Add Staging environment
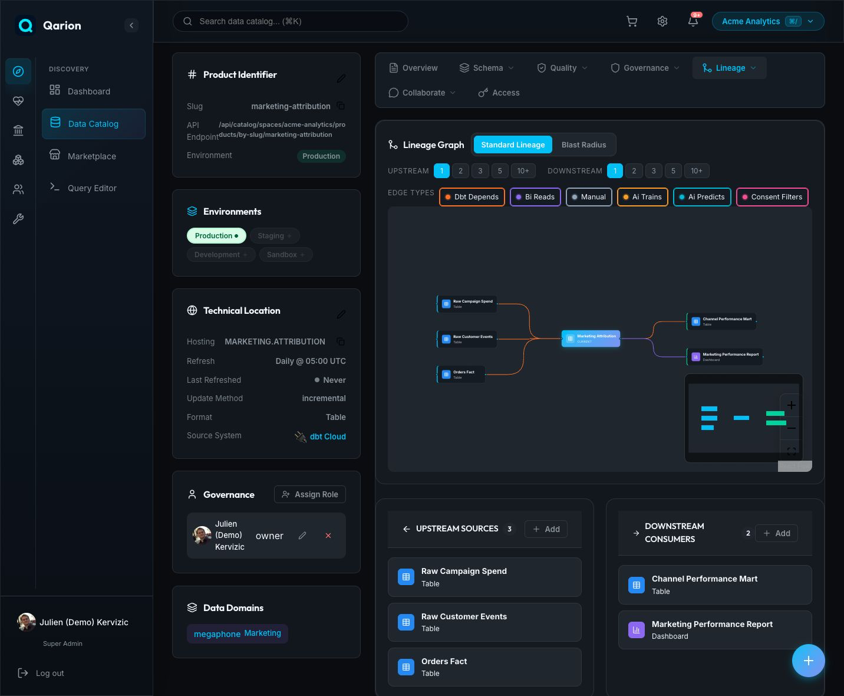The width and height of the screenshot is (844, 696). 275,235
